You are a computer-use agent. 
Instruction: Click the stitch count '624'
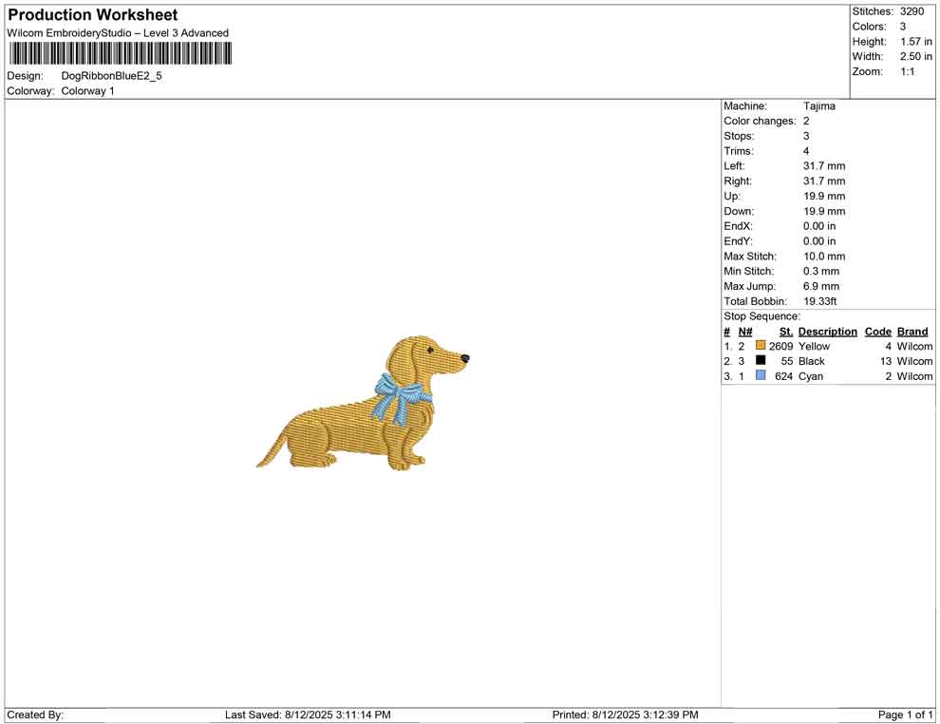pyautogui.click(x=784, y=376)
